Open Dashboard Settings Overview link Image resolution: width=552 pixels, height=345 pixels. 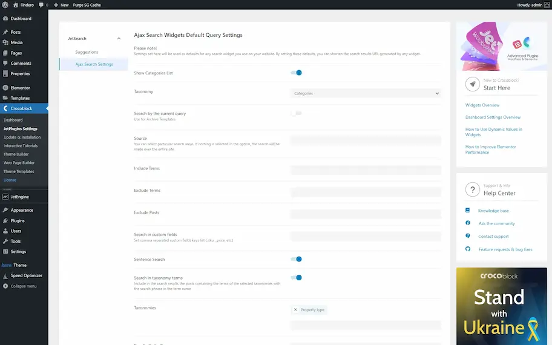[493, 117]
